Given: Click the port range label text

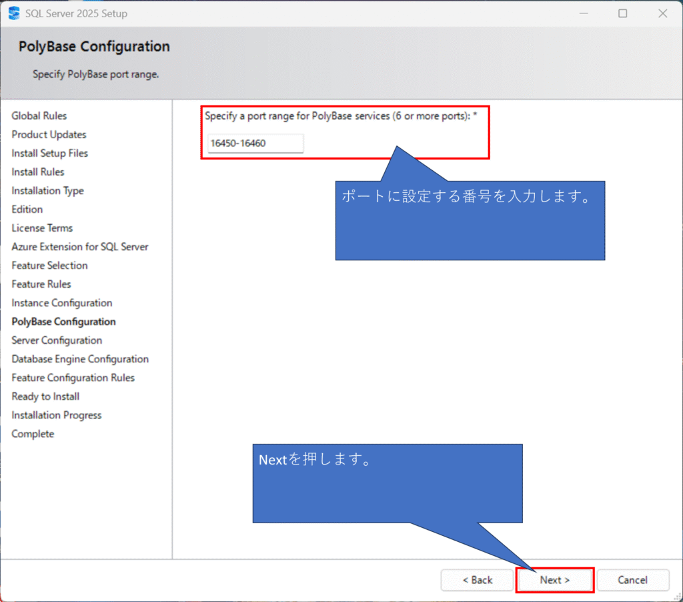Looking at the screenshot, I should [x=341, y=116].
